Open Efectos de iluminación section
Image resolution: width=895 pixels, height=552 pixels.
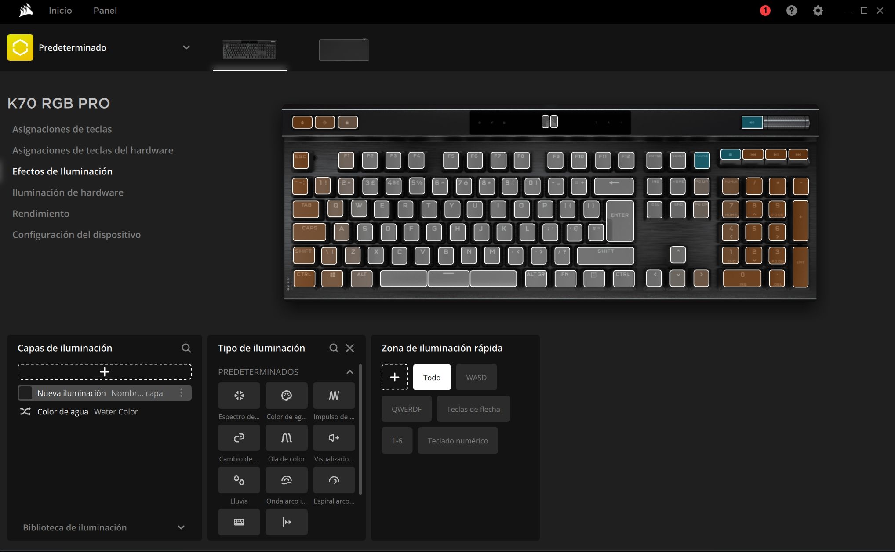62,171
